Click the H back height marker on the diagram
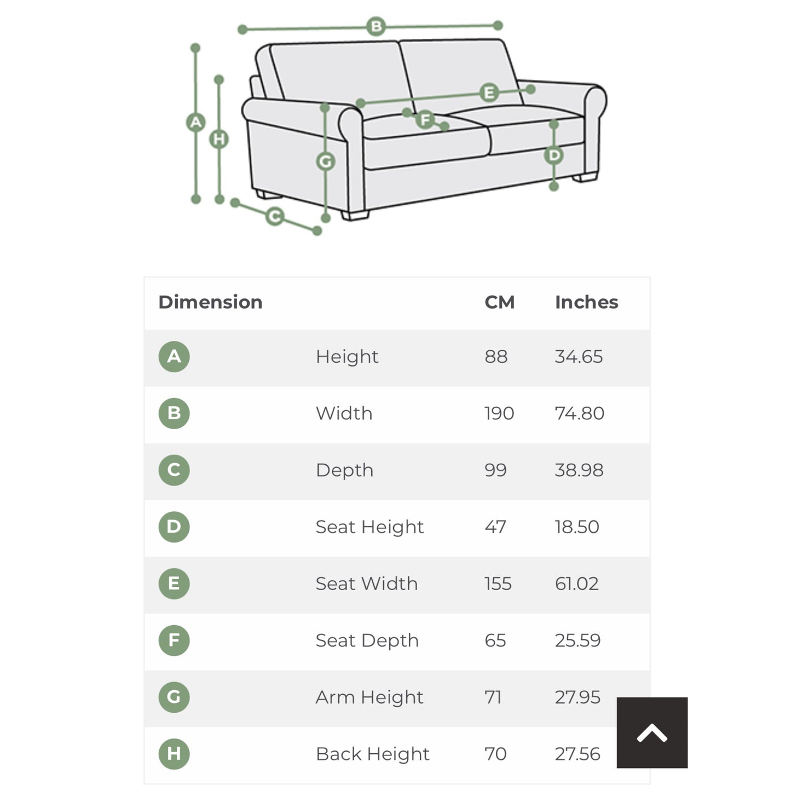 pyautogui.click(x=219, y=139)
